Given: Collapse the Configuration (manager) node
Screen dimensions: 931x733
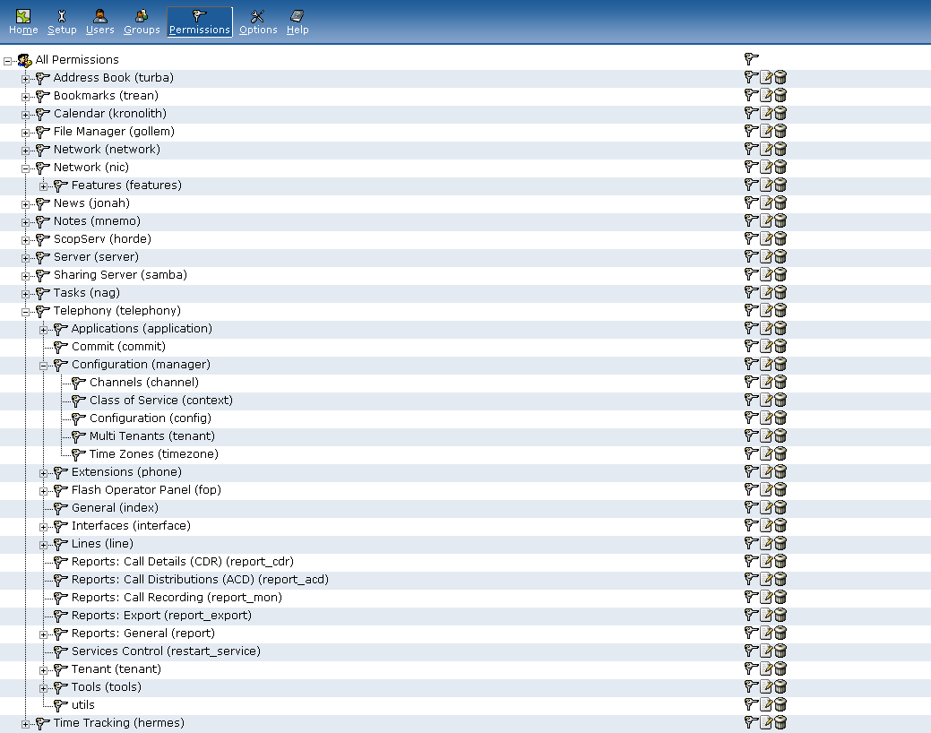Looking at the screenshot, I should coord(43,366).
